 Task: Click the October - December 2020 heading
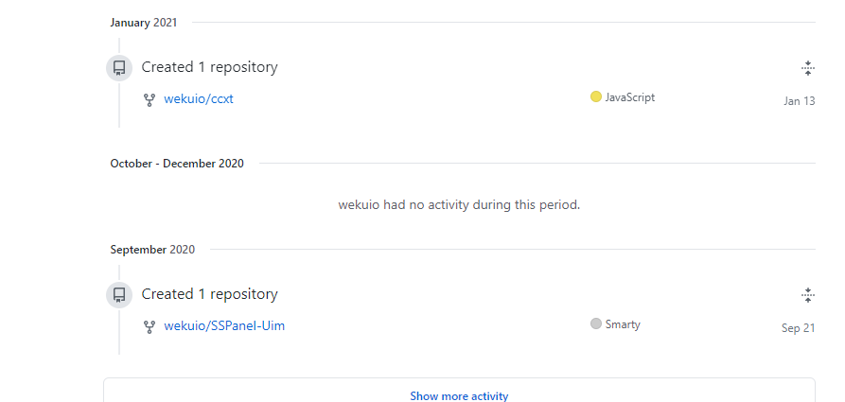tap(177, 164)
